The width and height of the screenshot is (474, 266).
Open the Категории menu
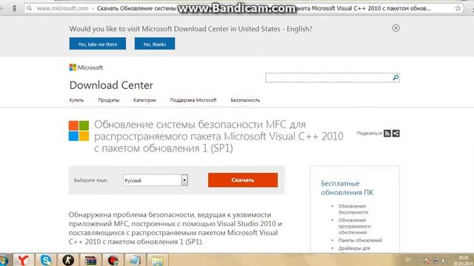(144, 100)
